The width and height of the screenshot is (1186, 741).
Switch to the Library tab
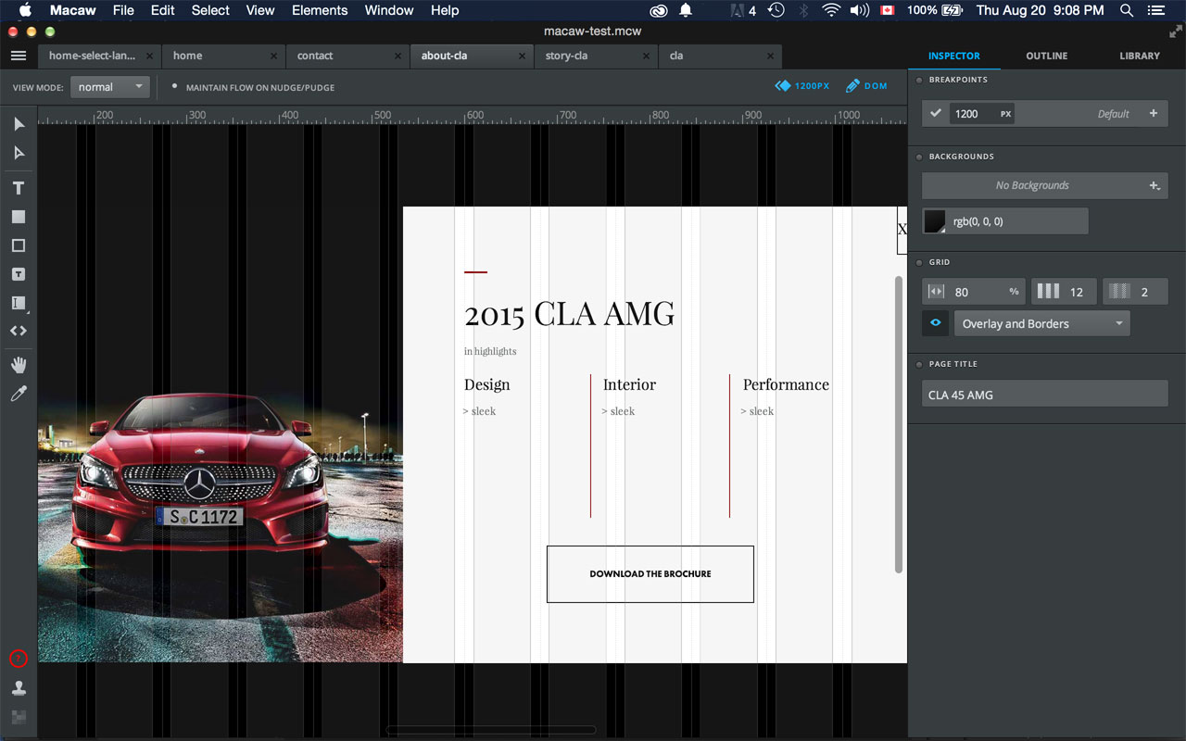coord(1139,56)
